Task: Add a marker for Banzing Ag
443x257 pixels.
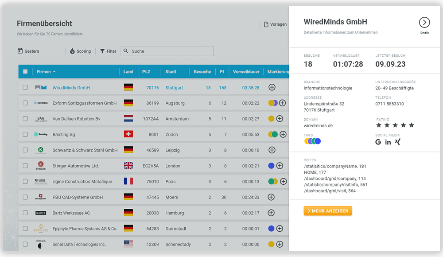Action: [283, 134]
